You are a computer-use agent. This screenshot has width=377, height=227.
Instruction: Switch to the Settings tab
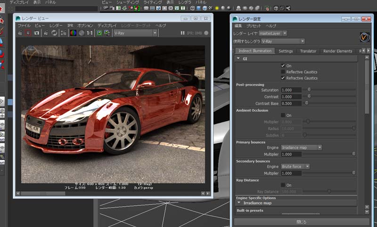(x=286, y=51)
